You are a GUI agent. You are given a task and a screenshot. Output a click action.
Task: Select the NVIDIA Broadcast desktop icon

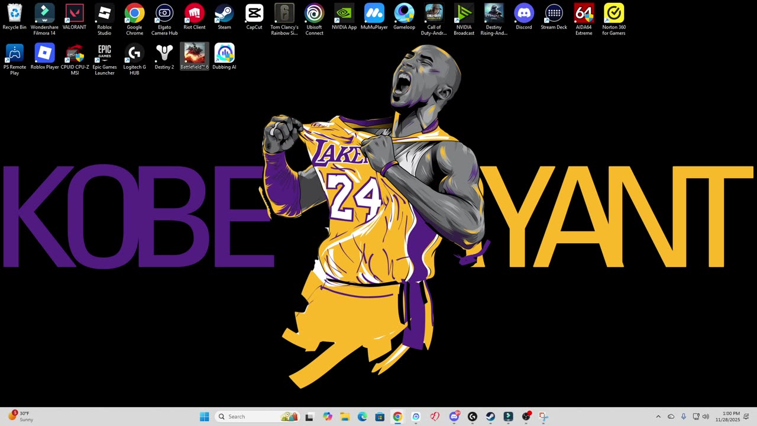(464, 20)
